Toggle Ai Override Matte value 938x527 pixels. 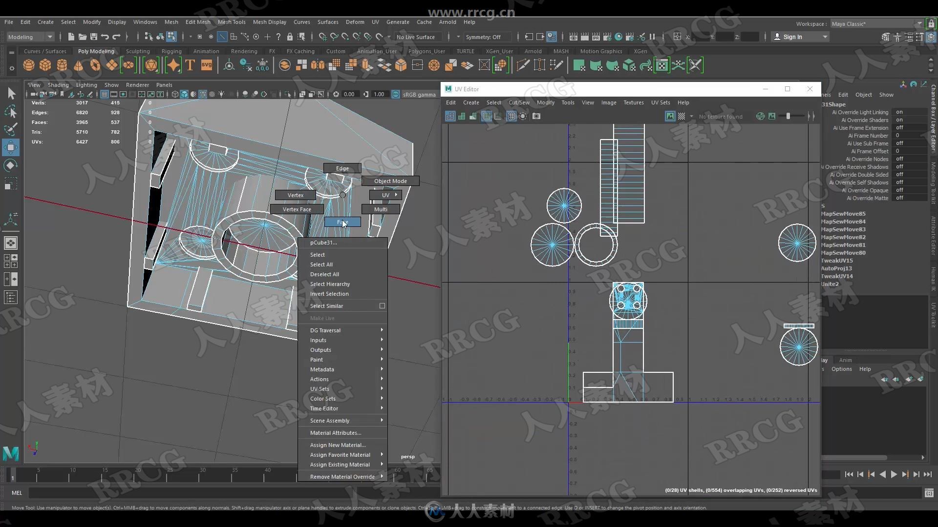pos(909,198)
